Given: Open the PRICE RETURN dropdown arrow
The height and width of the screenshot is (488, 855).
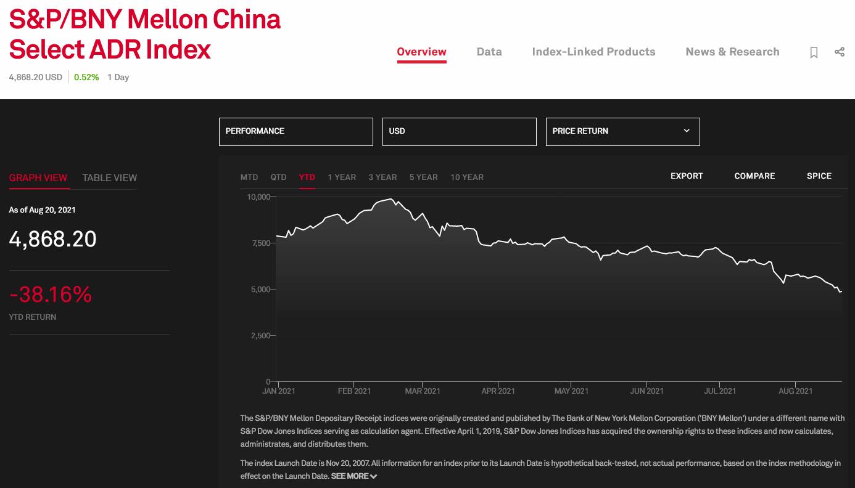Looking at the screenshot, I should pyautogui.click(x=687, y=131).
